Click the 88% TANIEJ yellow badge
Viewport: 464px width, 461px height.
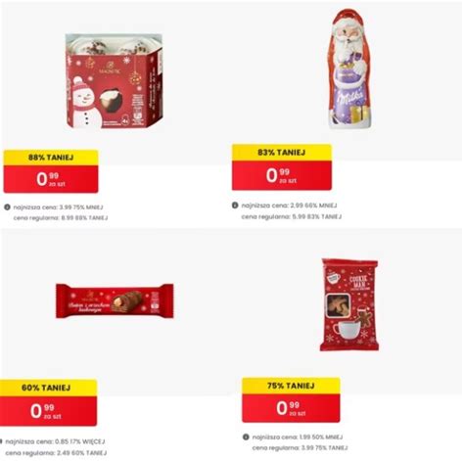click(x=51, y=158)
